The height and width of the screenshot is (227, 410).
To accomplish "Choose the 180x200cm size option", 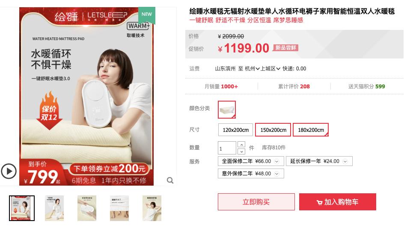I will (311, 130).
